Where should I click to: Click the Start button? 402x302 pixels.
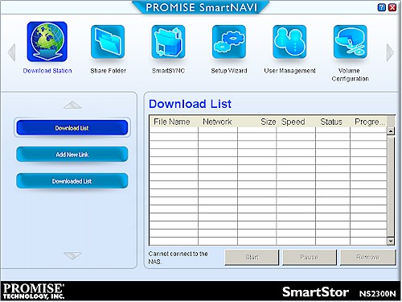[x=252, y=257]
